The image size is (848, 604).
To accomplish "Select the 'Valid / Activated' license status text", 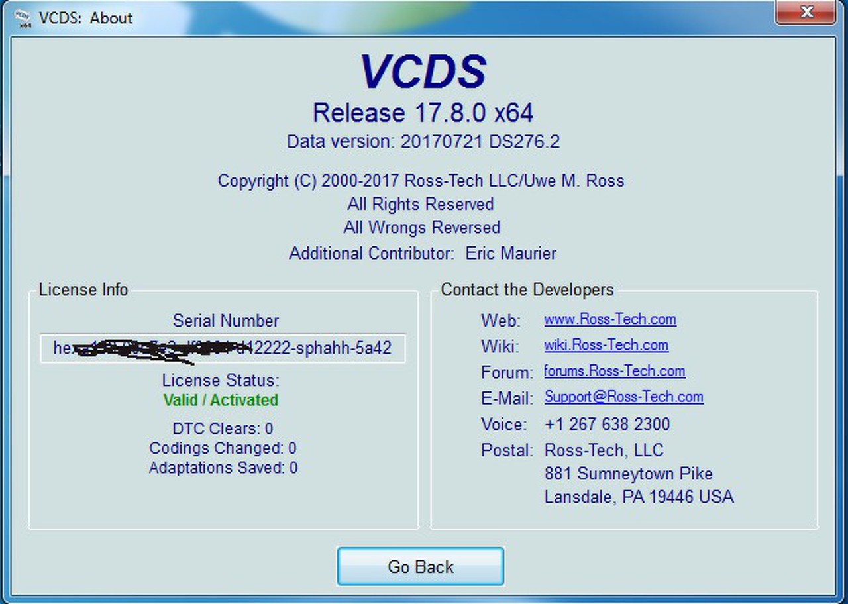I will [221, 400].
